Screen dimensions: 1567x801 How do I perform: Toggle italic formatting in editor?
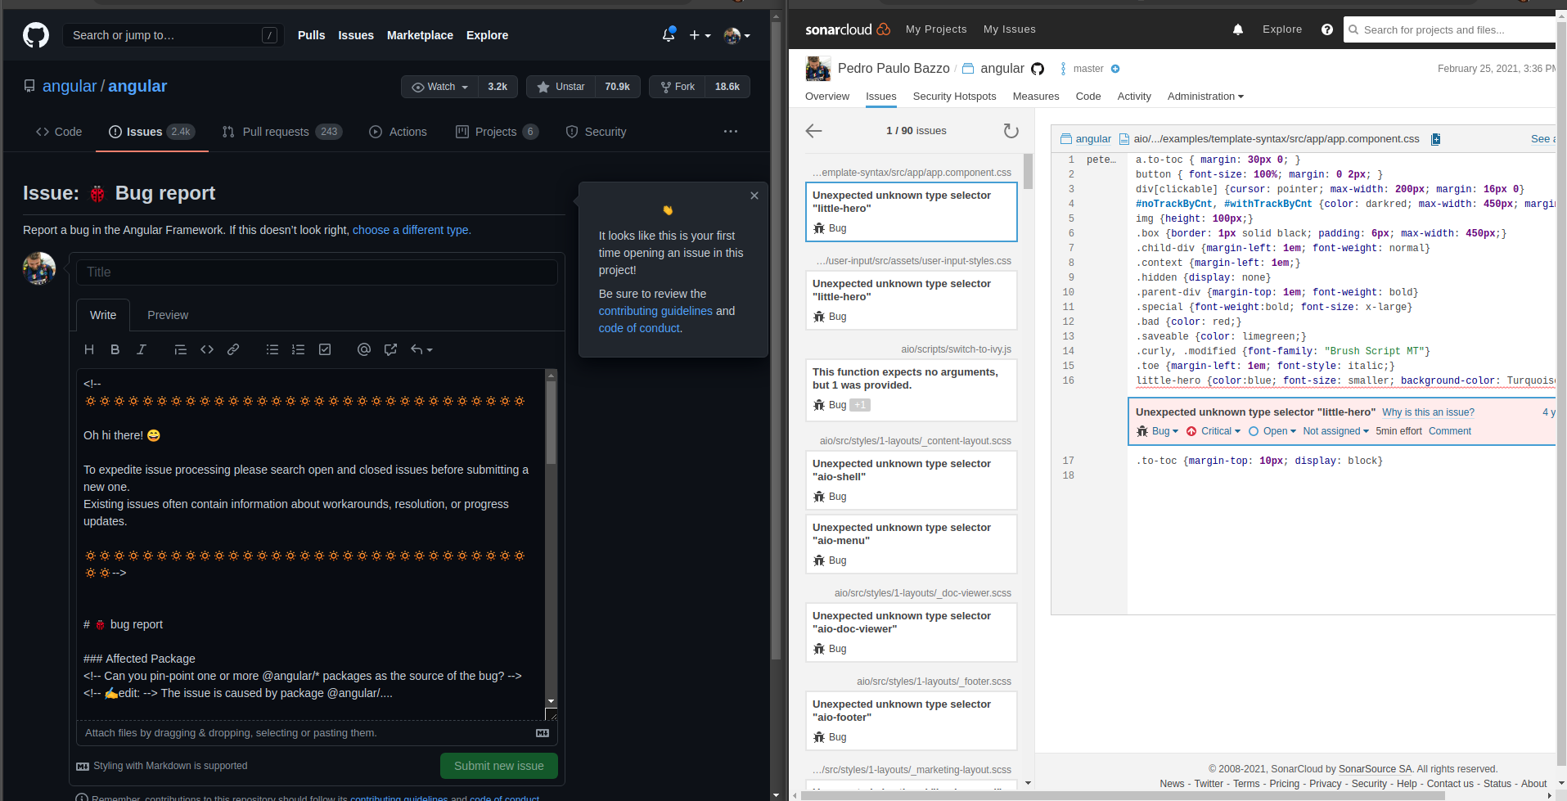(x=141, y=349)
